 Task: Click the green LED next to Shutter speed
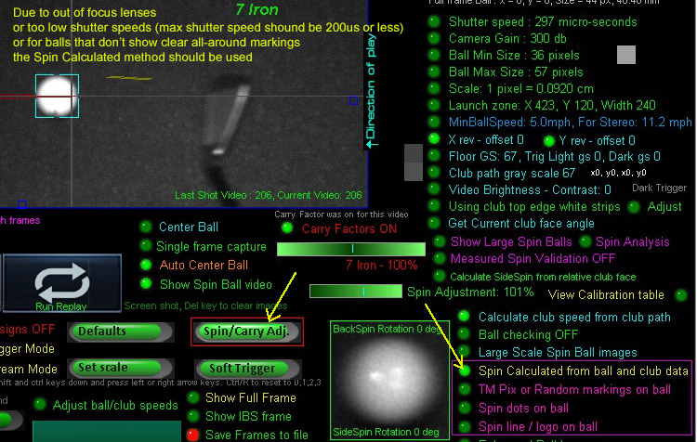pyautogui.click(x=434, y=20)
